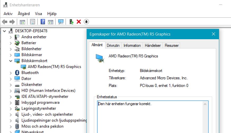
Task: Click the Diskenheter drive icon
Action: point(17,85)
